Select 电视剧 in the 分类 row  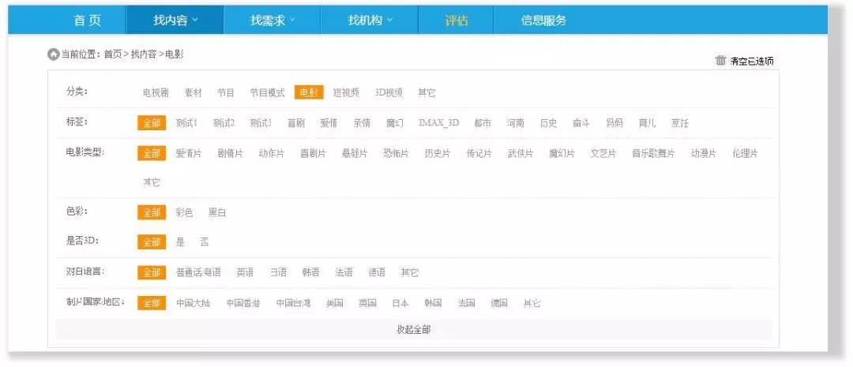(x=156, y=93)
